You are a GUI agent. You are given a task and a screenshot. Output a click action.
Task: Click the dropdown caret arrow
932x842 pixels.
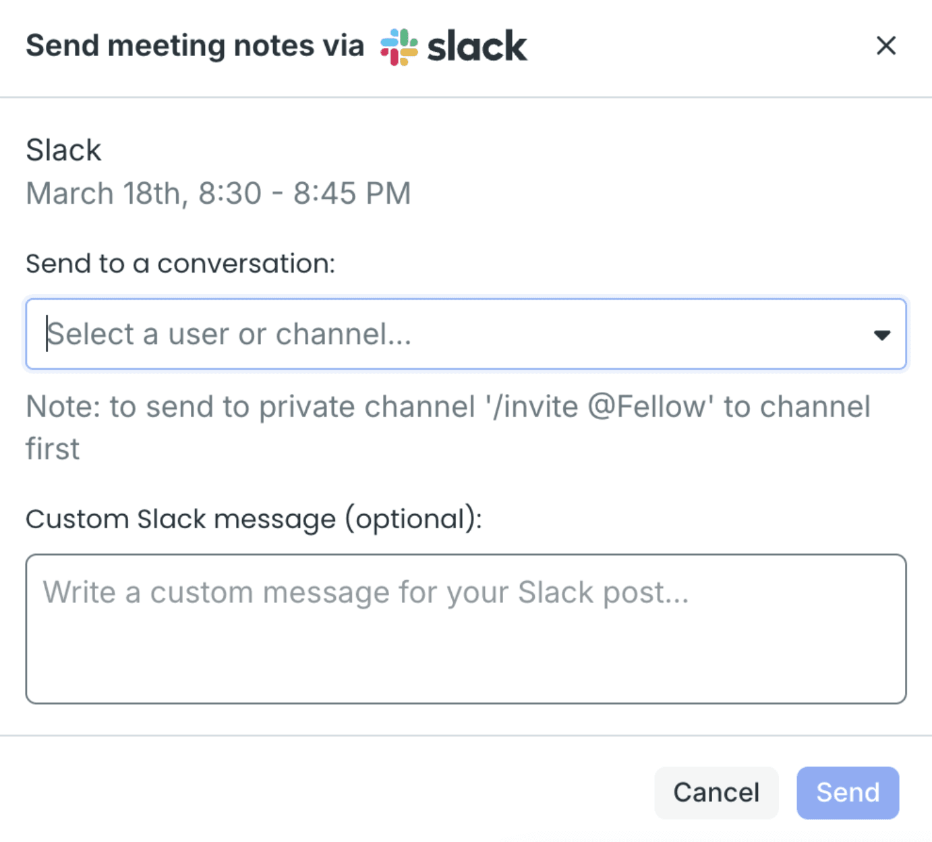click(x=881, y=335)
